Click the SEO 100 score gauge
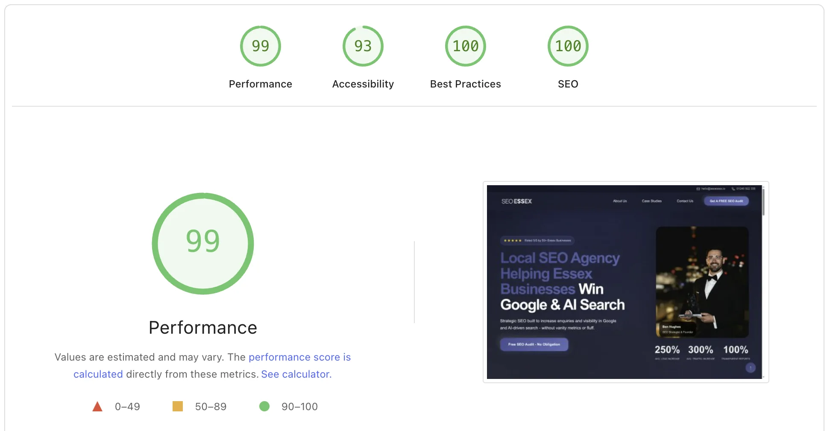Image resolution: width=827 pixels, height=431 pixels. pyautogui.click(x=568, y=46)
